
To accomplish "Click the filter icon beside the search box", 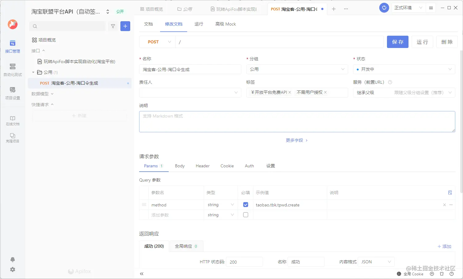I will click(113, 26).
